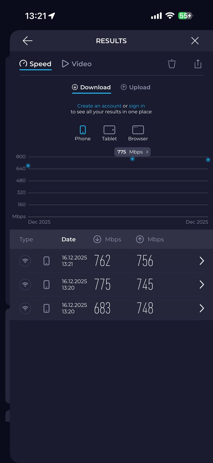Open the Create an account link
Screen dimensions: 213x463
pyautogui.click(x=99, y=106)
